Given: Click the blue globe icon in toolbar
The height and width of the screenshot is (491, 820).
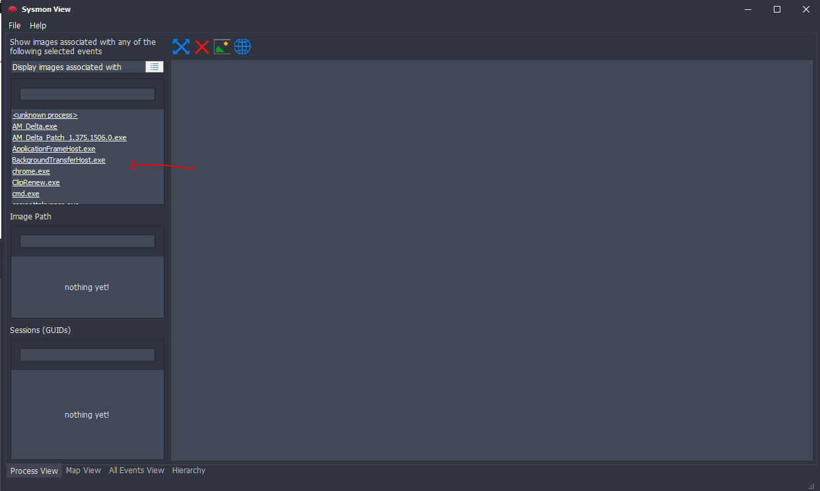Looking at the screenshot, I should coord(242,46).
